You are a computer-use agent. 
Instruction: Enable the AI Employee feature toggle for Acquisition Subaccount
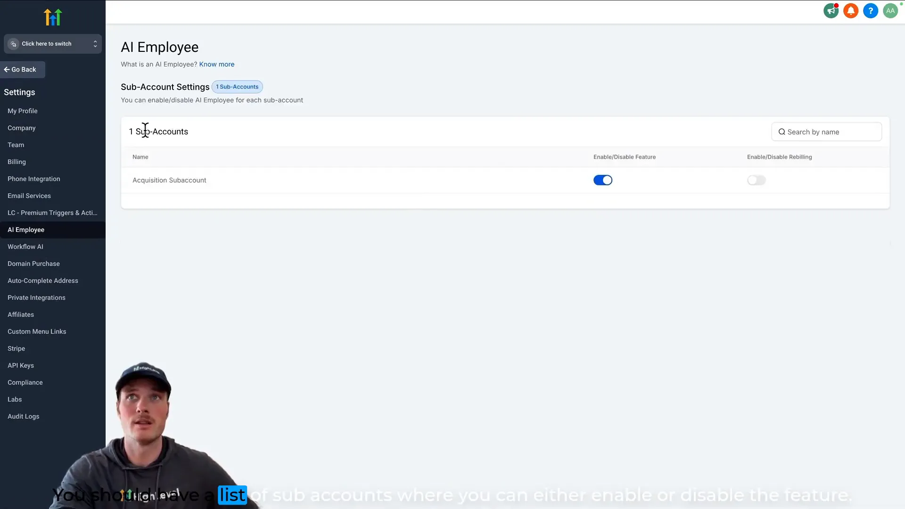coord(603,180)
